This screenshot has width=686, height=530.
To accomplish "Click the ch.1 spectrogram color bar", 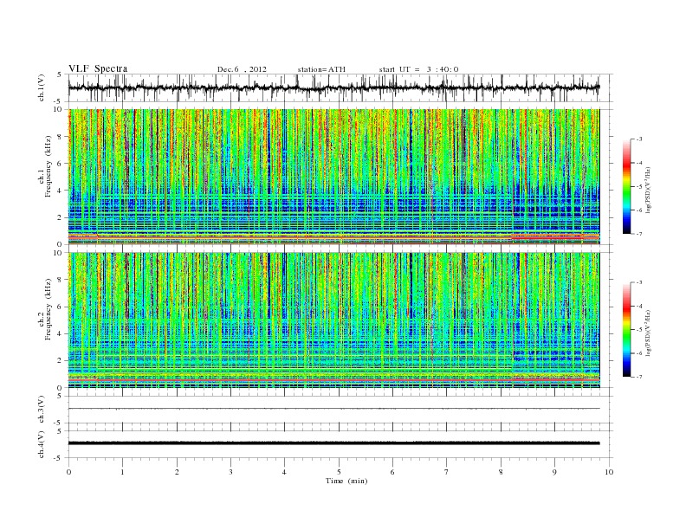I will [626, 186].
